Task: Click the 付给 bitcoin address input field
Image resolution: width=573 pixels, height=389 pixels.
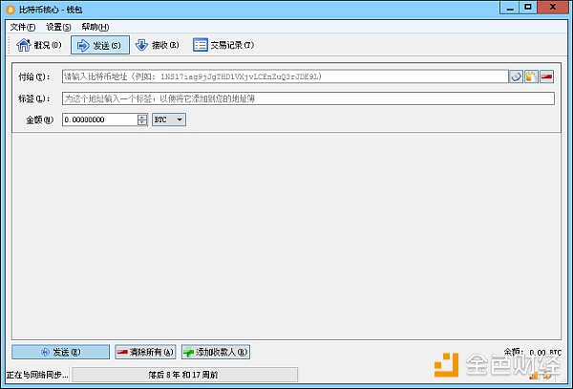Action: (x=285, y=76)
